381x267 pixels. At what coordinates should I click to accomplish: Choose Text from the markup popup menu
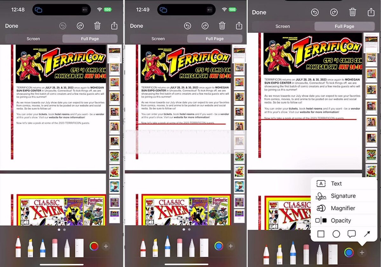pyautogui.click(x=344, y=184)
